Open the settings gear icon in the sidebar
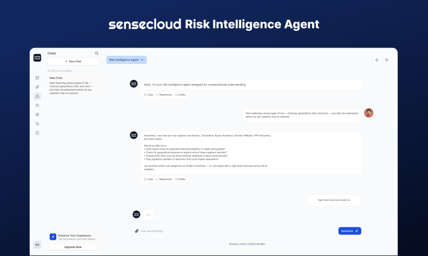Image resolution: width=428 pixels, height=256 pixels. click(37, 115)
